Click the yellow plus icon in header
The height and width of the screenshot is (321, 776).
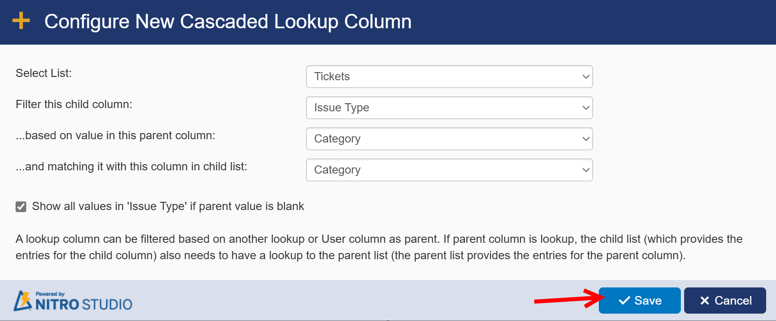[21, 21]
